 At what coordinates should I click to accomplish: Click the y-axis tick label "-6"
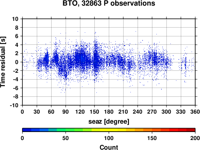[16, 88]
